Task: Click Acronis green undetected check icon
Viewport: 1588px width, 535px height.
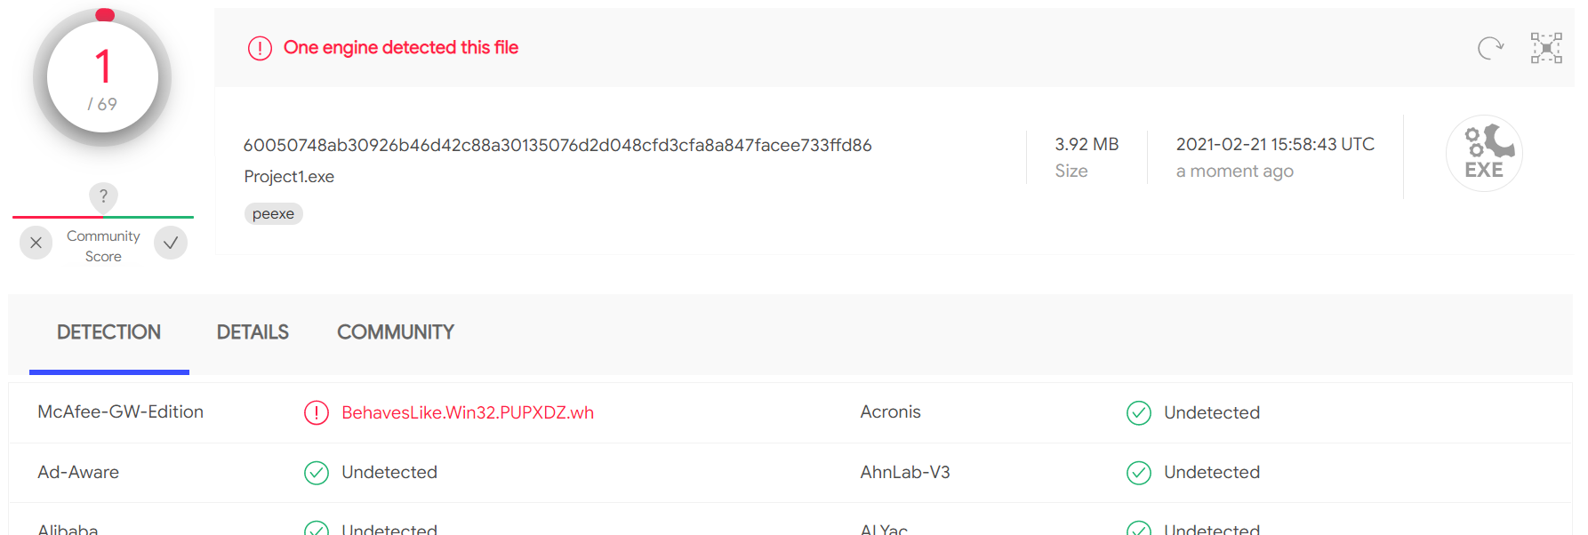Action: pyautogui.click(x=1139, y=412)
